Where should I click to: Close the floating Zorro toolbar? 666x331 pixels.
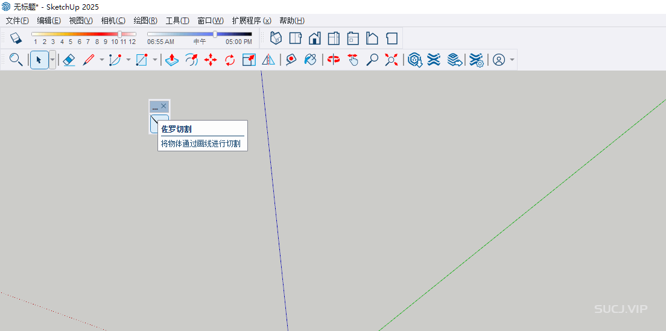click(x=164, y=106)
